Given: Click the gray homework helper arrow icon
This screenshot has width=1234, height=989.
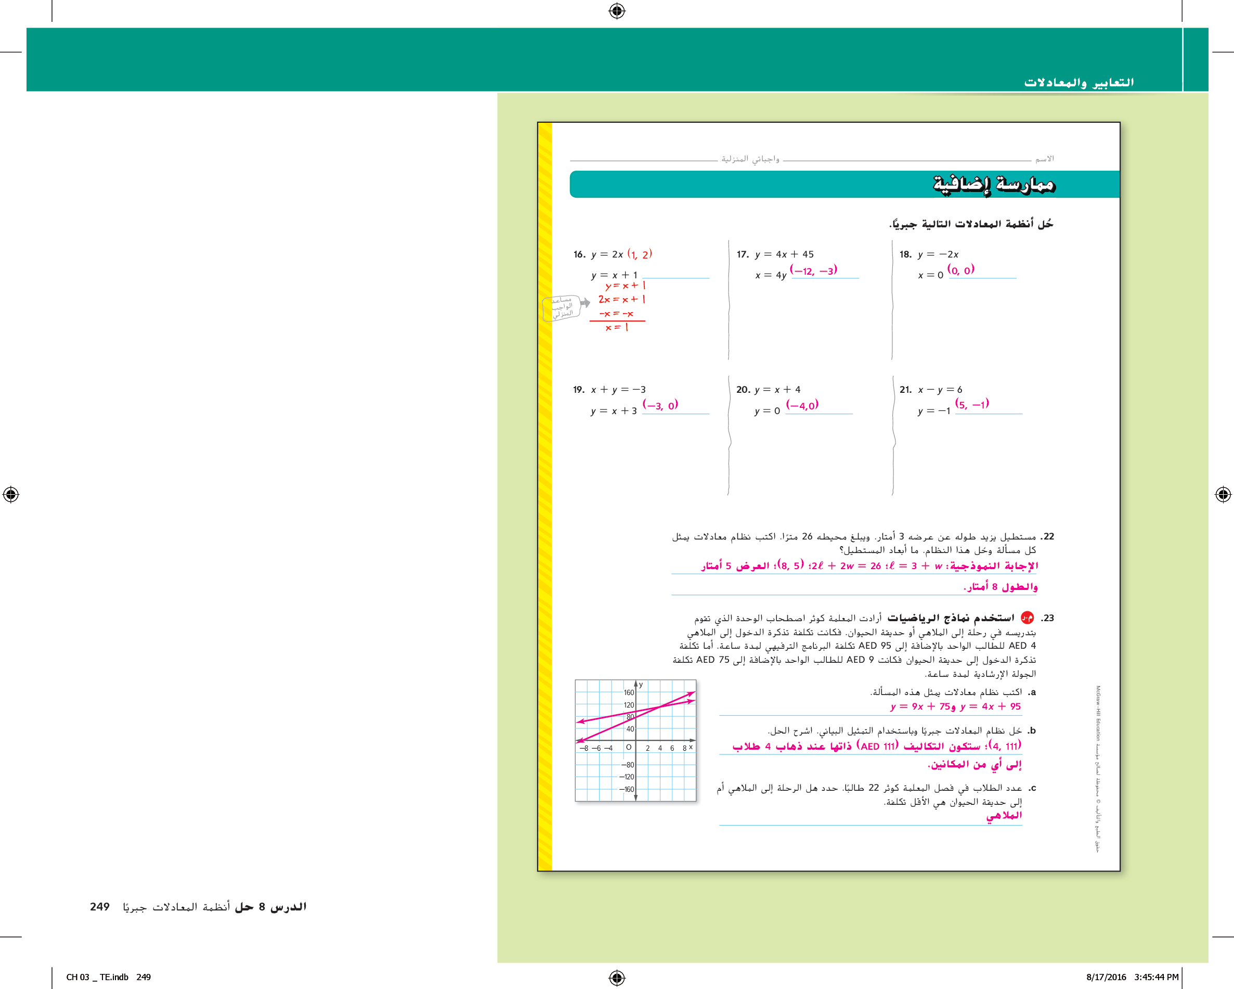Looking at the screenshot, I should click(585, 303).
